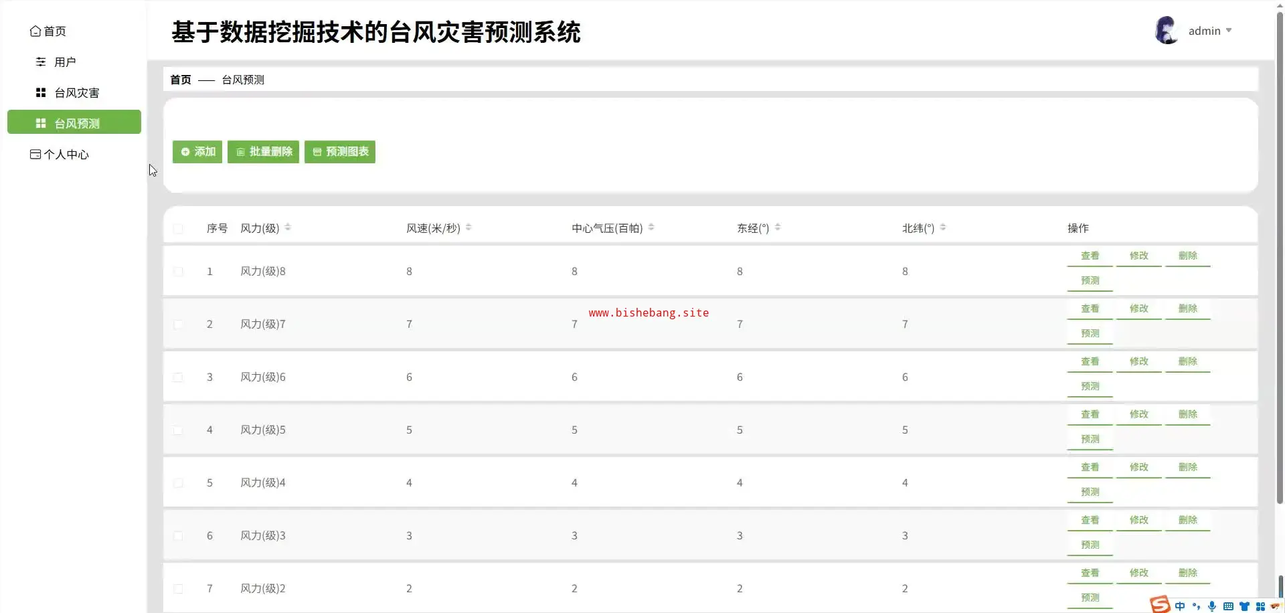Image resolution: width=1285 pixels, height=613 pixels.
Task: Click 预测 for row 风力(级)5
Action: [x=1090, y=440]
